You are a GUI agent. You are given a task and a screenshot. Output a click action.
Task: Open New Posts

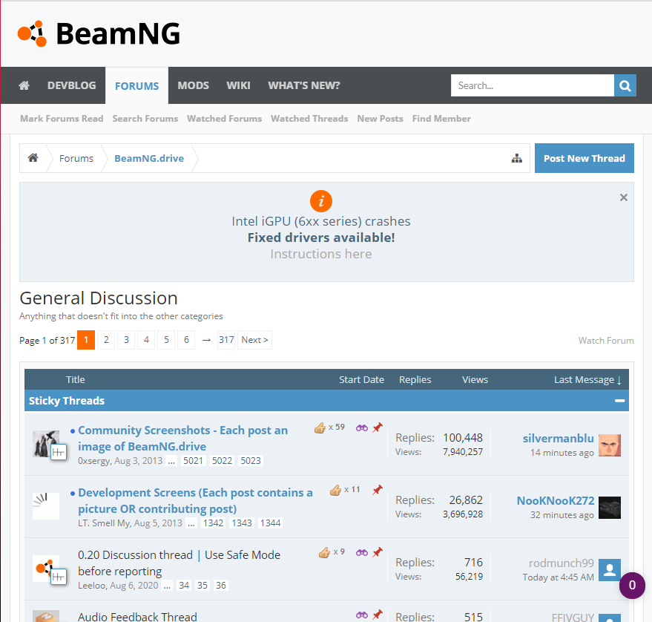(x=380, y=119)
